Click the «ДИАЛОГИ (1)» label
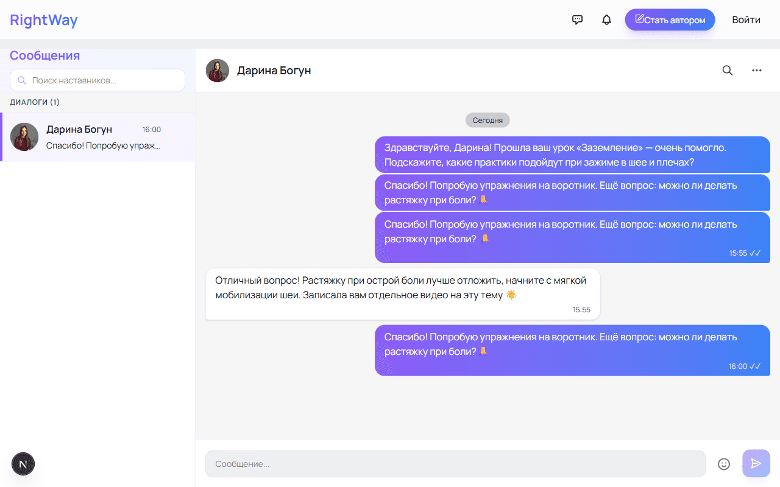 click(35, 102)
